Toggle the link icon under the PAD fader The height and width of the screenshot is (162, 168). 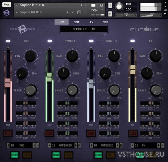pyautogui.click(x=8, y=125)
